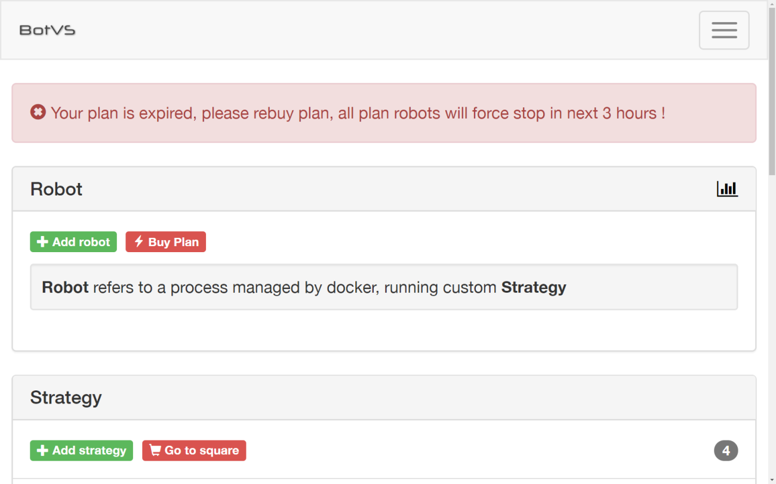Click the strategy count badge showing 4
Image resolution: width=776 pixels, height=484 pixels.
click(726, 451)
